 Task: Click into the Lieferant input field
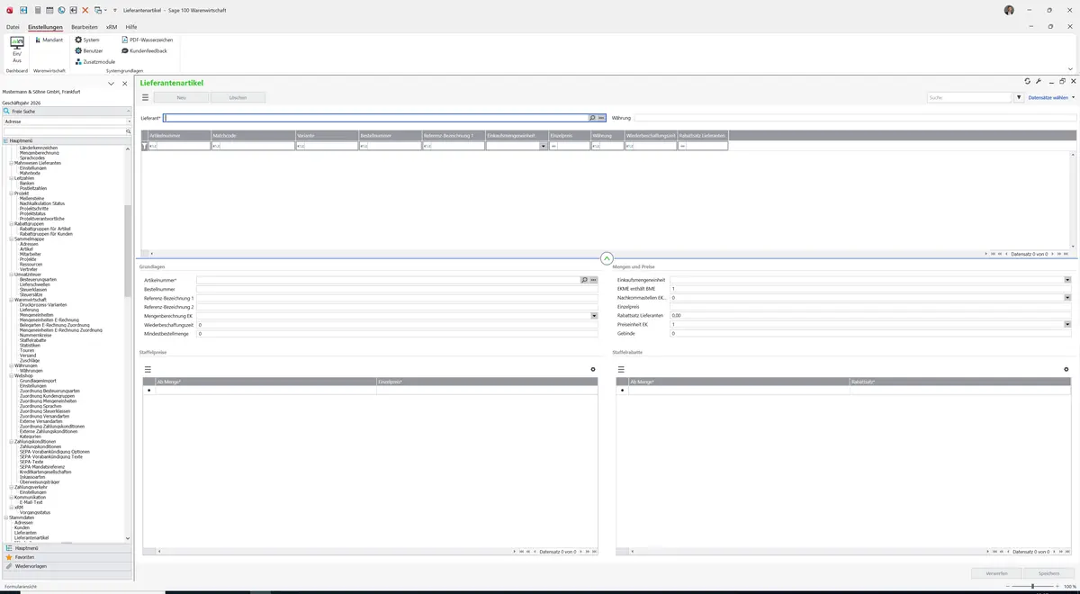point(376,118)
